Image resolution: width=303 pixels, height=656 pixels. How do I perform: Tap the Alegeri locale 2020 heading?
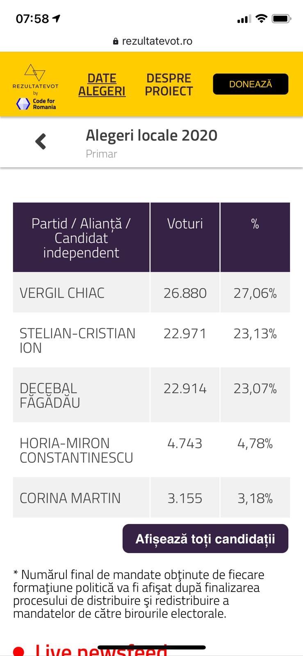click(151, 135)
